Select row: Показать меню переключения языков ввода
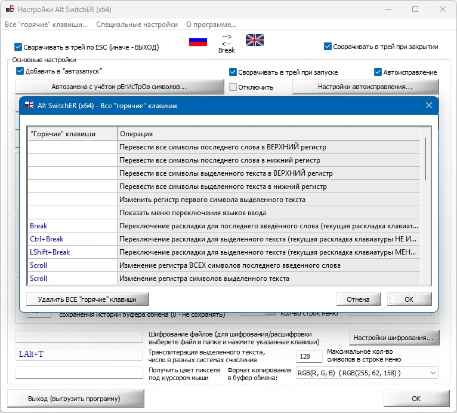 [268, 213]
